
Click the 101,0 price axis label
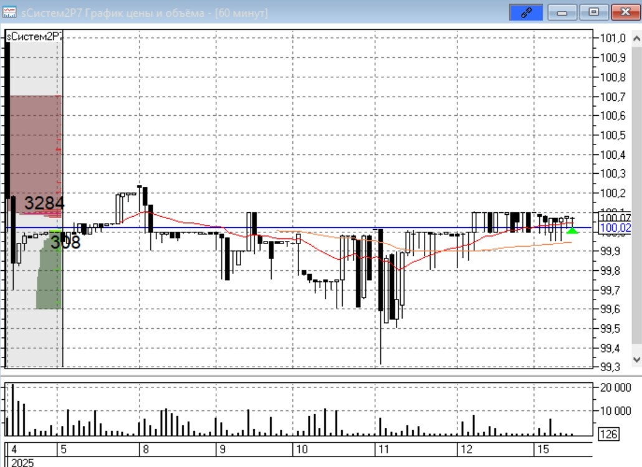[613, 38]
